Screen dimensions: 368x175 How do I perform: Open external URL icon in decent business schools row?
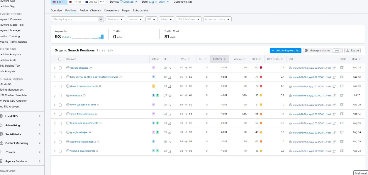(334, 86)
